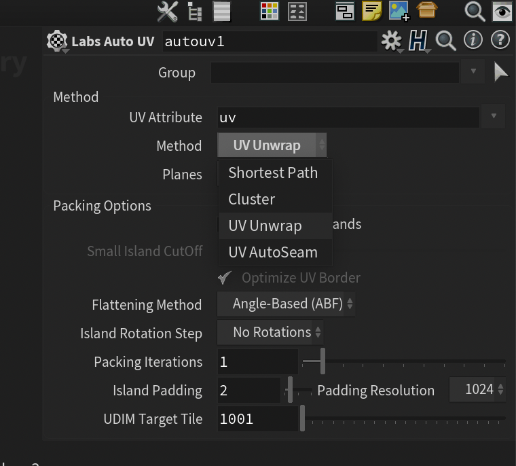Click the UV Attribute label

166,118
